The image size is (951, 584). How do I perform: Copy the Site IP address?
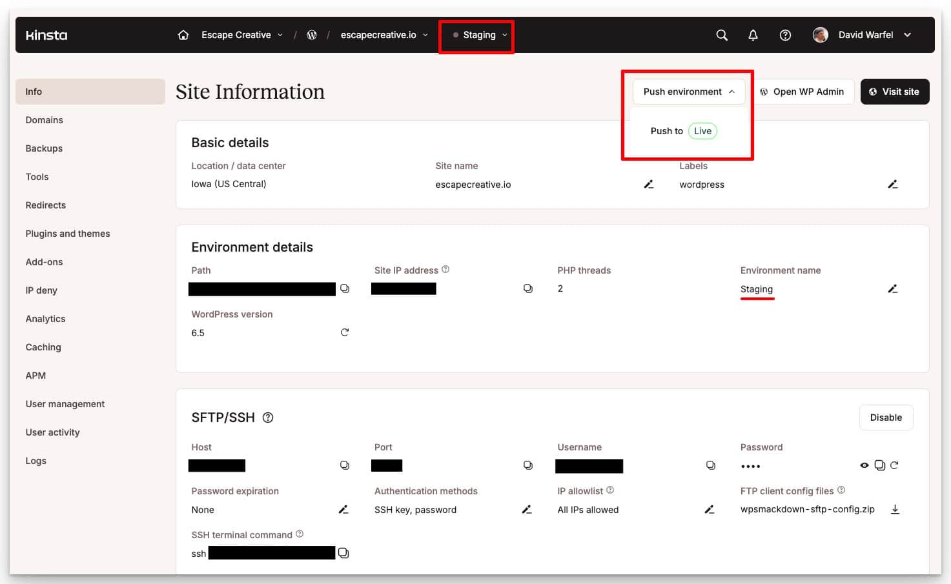(528, 288)
